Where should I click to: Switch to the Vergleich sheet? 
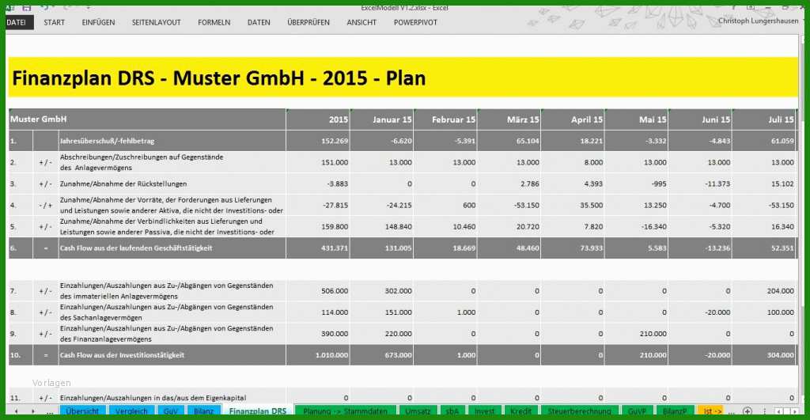coord(131,411)
